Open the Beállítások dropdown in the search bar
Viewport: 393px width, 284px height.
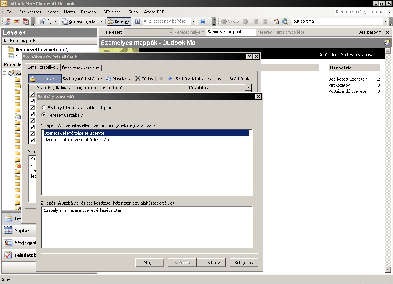[x=370, y=32]
